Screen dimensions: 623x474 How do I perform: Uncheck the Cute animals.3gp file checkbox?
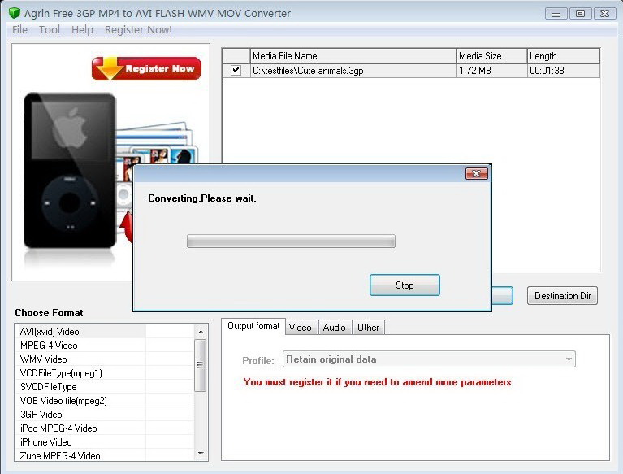point(236,71)
